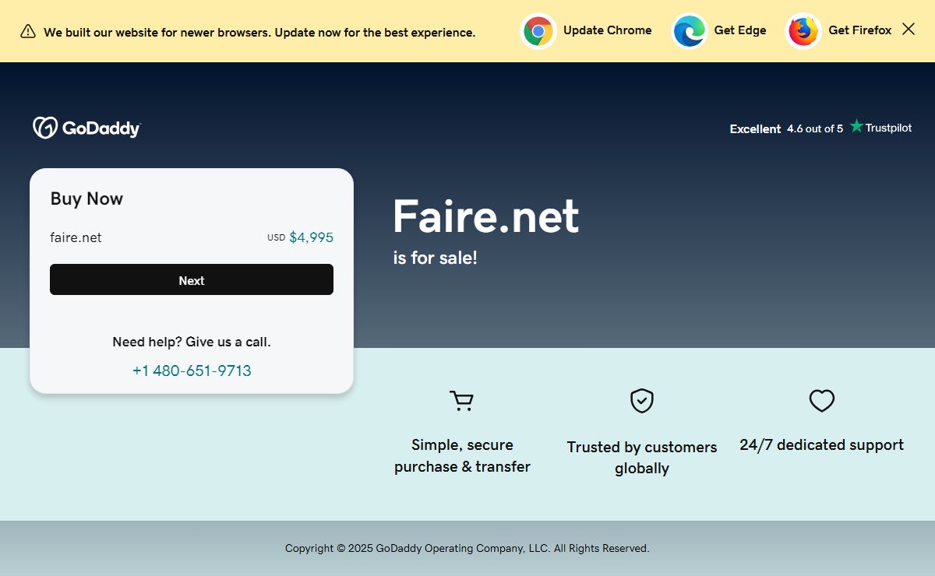Open the GoDaddy logo homepage link
The height and width of the screenshot is (576, 935).
click(86, 128)
